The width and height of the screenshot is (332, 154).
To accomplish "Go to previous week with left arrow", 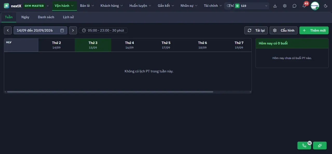I will coord(8,30).
